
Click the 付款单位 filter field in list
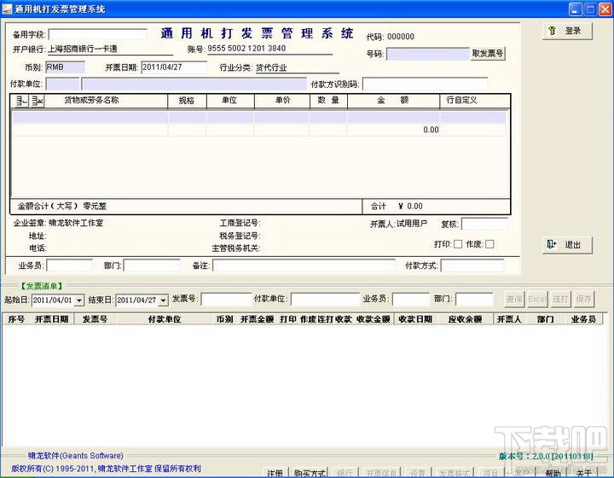325,300
